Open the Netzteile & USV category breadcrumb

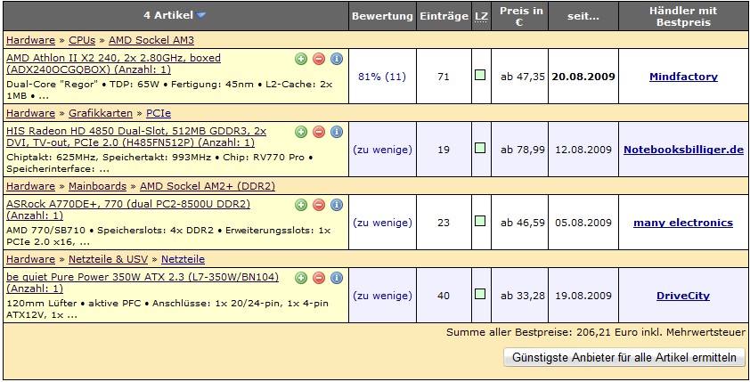[108, 259]
